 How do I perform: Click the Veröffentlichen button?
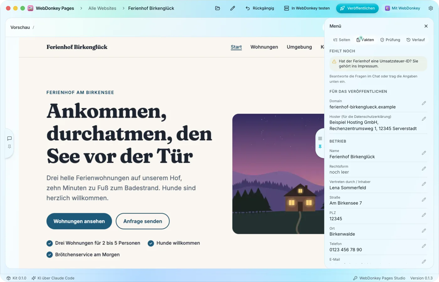click(x=357, y=8)
